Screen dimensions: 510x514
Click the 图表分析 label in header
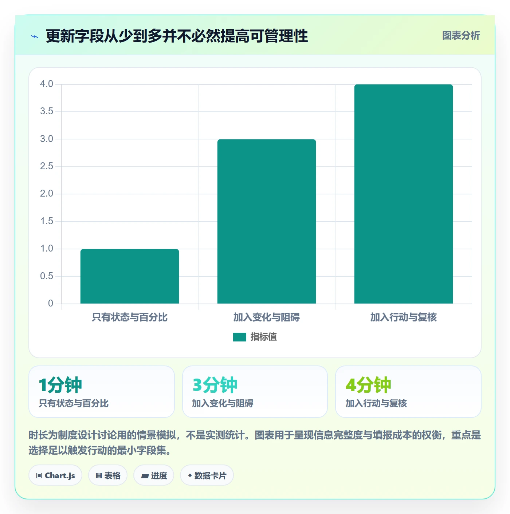[x=461, y=36]
